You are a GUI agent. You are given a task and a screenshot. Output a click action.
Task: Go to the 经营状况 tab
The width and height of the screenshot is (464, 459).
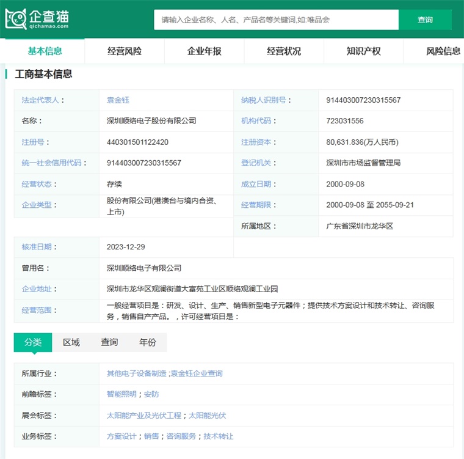(284, 51)
